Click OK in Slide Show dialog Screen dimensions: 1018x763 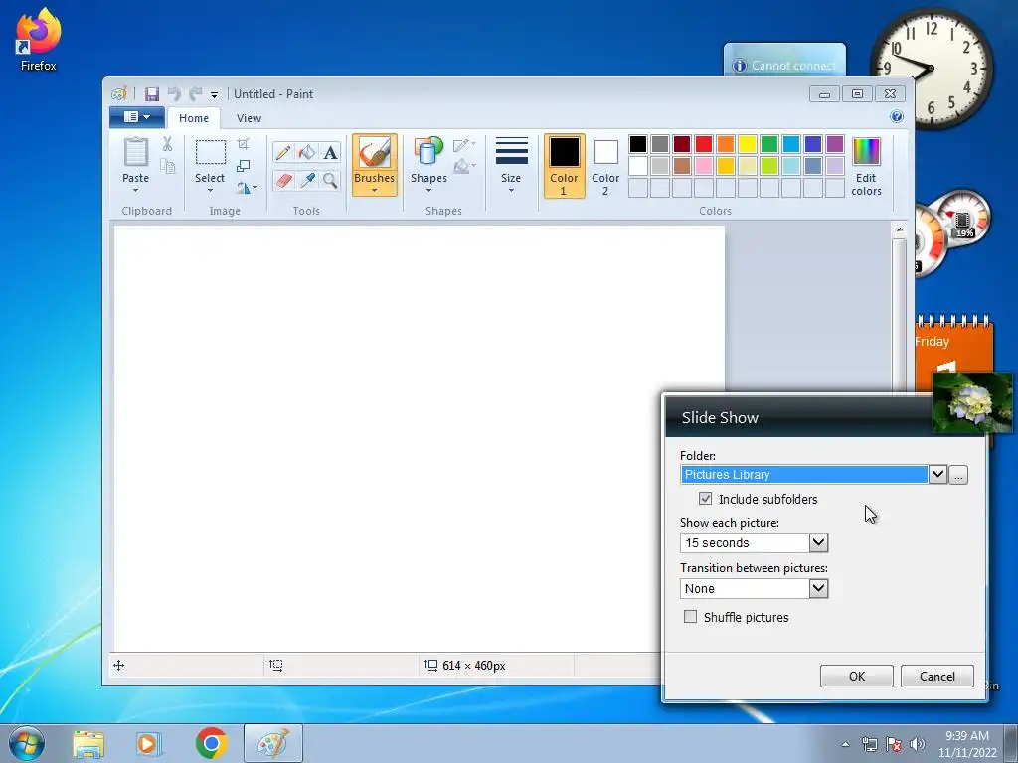coord(856,676)
